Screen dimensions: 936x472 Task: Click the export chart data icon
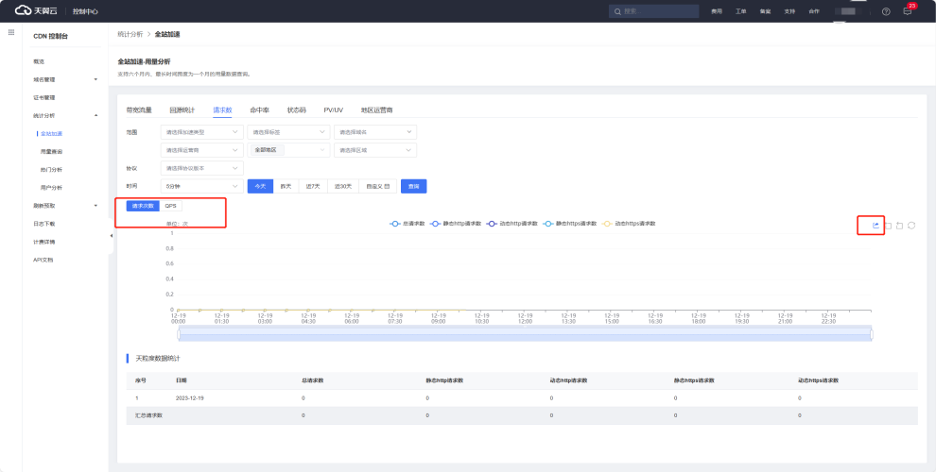(x=875, y=226)
